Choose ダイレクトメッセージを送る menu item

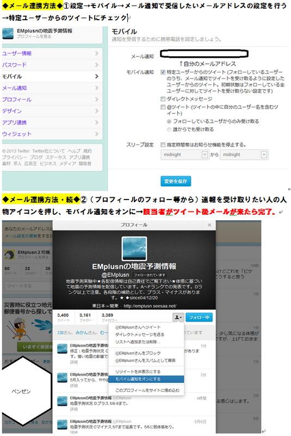point(146,335)
